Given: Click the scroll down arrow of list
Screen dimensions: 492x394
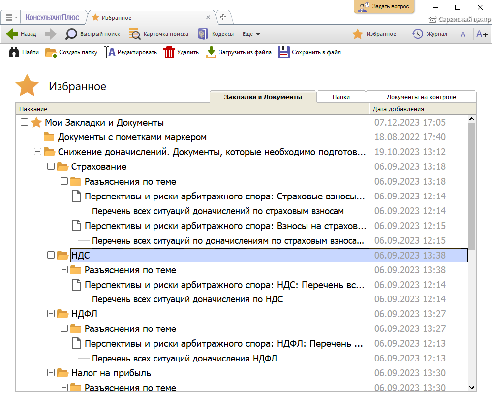Looking at the screenshot, I should 472,388.
